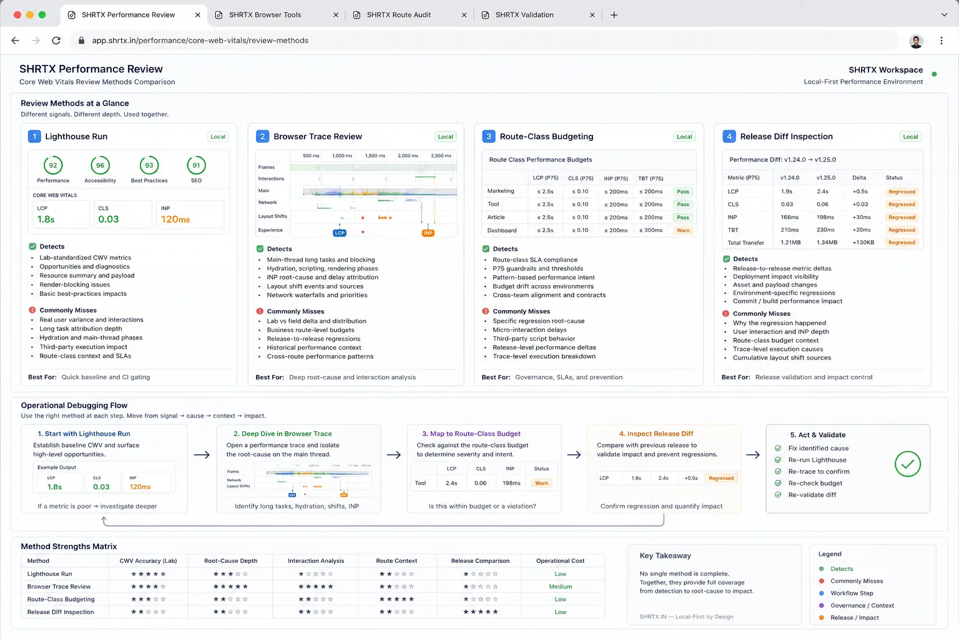Click the orange Release / Impact legend dot
The width and height of the screenshot is (959, 639).
(x=822, y=618)
